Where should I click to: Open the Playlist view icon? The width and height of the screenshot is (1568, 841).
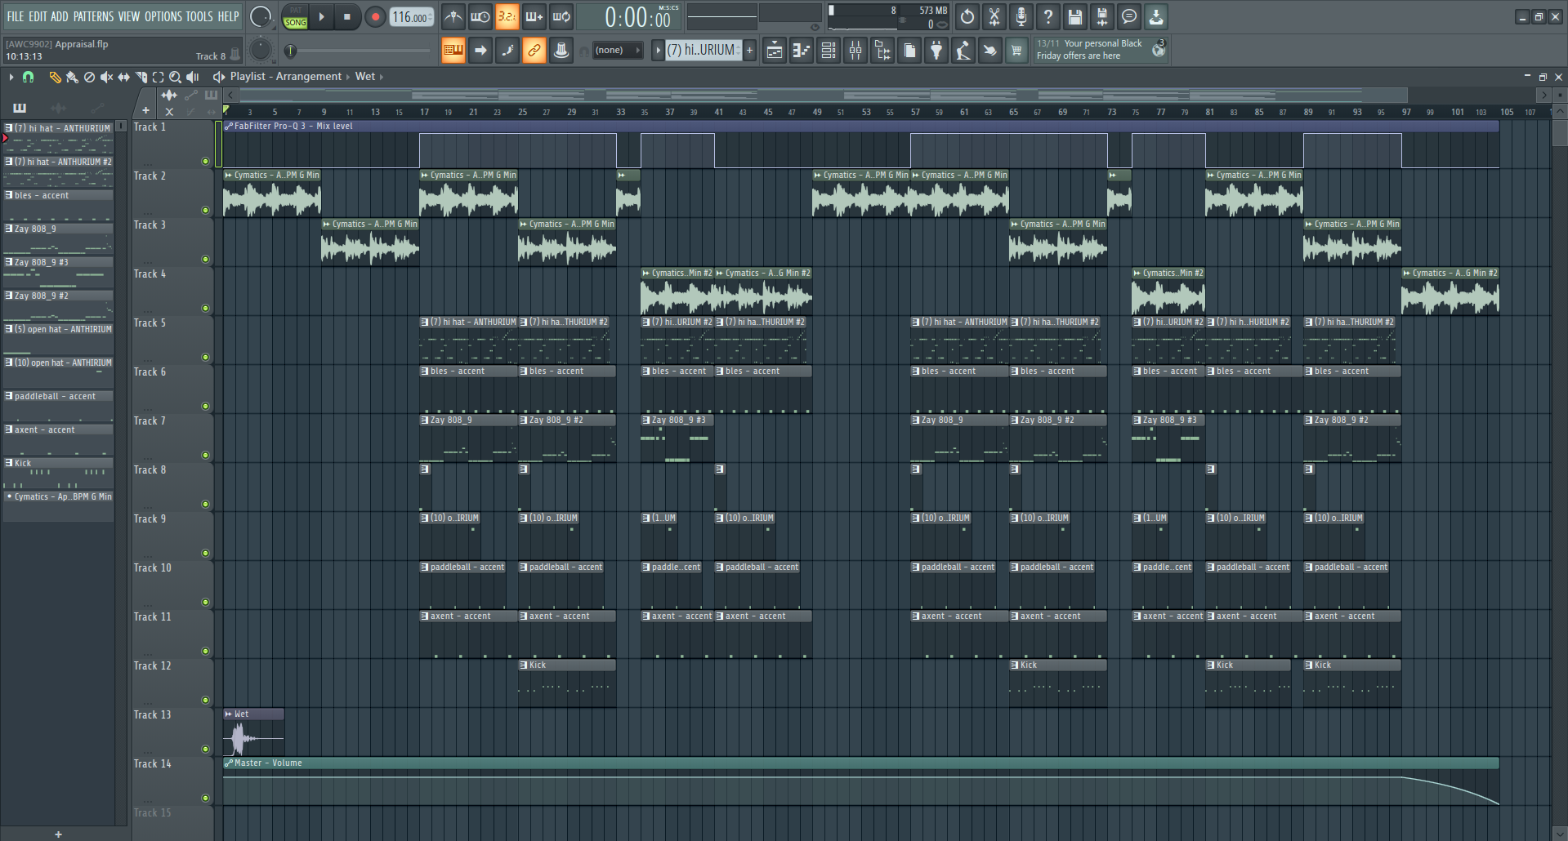[x=775, y=51]
